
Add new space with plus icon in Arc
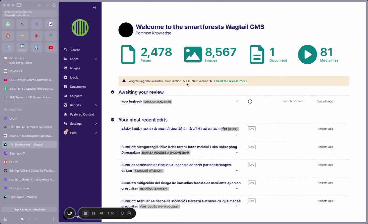coord(54,219)
